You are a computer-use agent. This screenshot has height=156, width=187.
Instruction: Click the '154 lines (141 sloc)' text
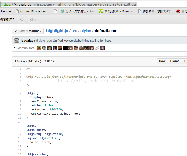click(x=28, y=61)
